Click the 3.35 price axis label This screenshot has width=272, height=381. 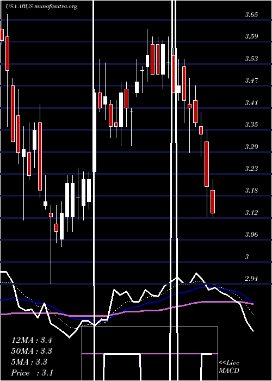[251, 125]
